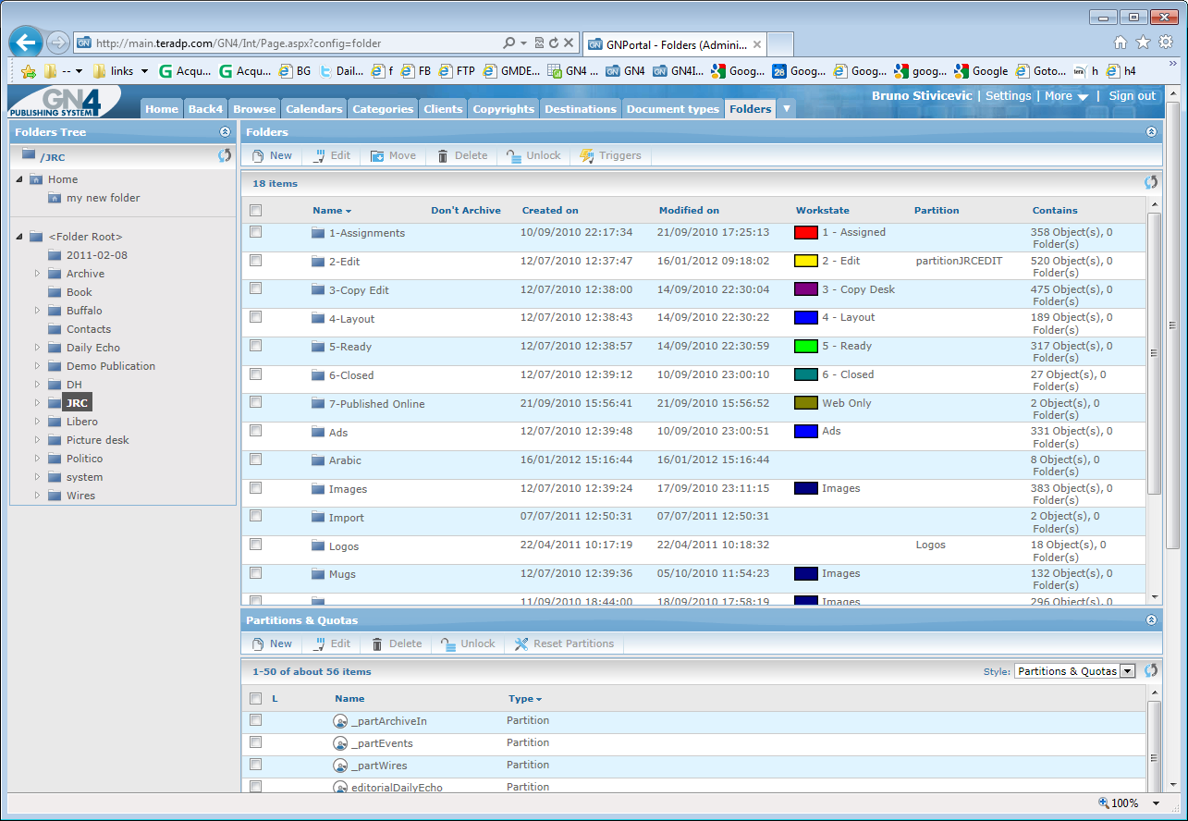The image size is (1188, 821).
Task: Select Politico in folder tree
Action: 84,459
